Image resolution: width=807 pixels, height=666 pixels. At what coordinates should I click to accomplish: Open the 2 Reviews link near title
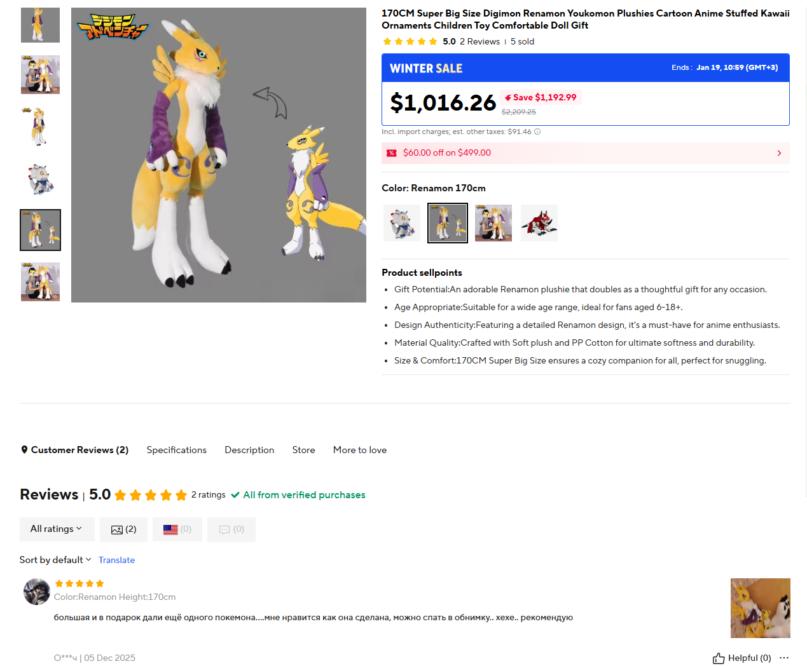coord(479,42)
